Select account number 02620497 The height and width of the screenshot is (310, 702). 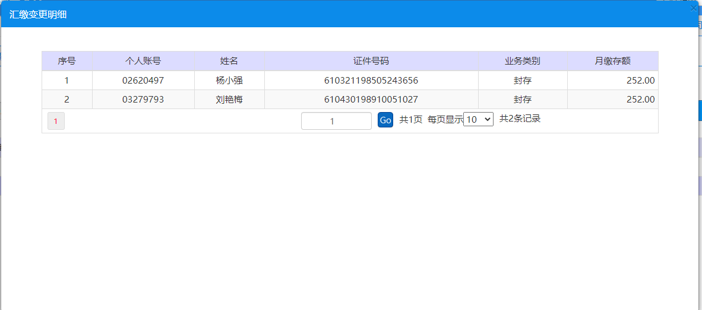(x=143, y=81)
